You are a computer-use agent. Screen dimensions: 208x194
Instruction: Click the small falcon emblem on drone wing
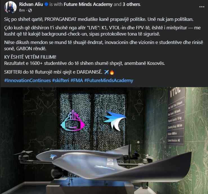point(53,156)
